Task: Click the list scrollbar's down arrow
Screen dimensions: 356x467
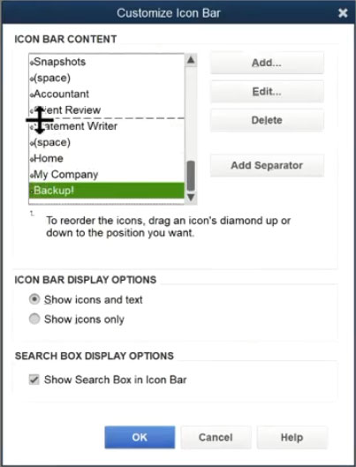Action: (191, 197)
